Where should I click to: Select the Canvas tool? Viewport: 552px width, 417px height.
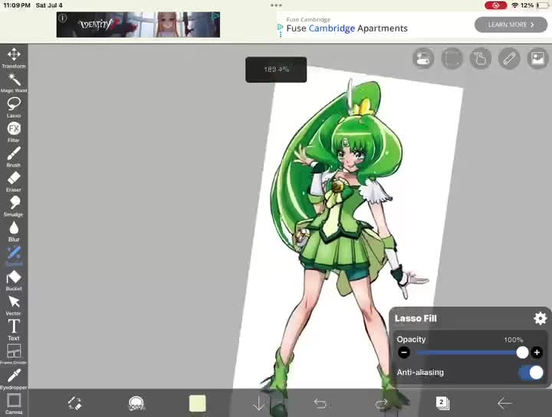coord(14,404)
